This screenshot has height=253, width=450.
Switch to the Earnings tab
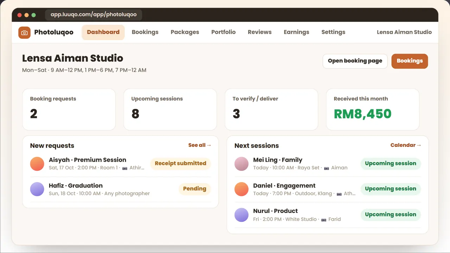[x=296, y=32]
